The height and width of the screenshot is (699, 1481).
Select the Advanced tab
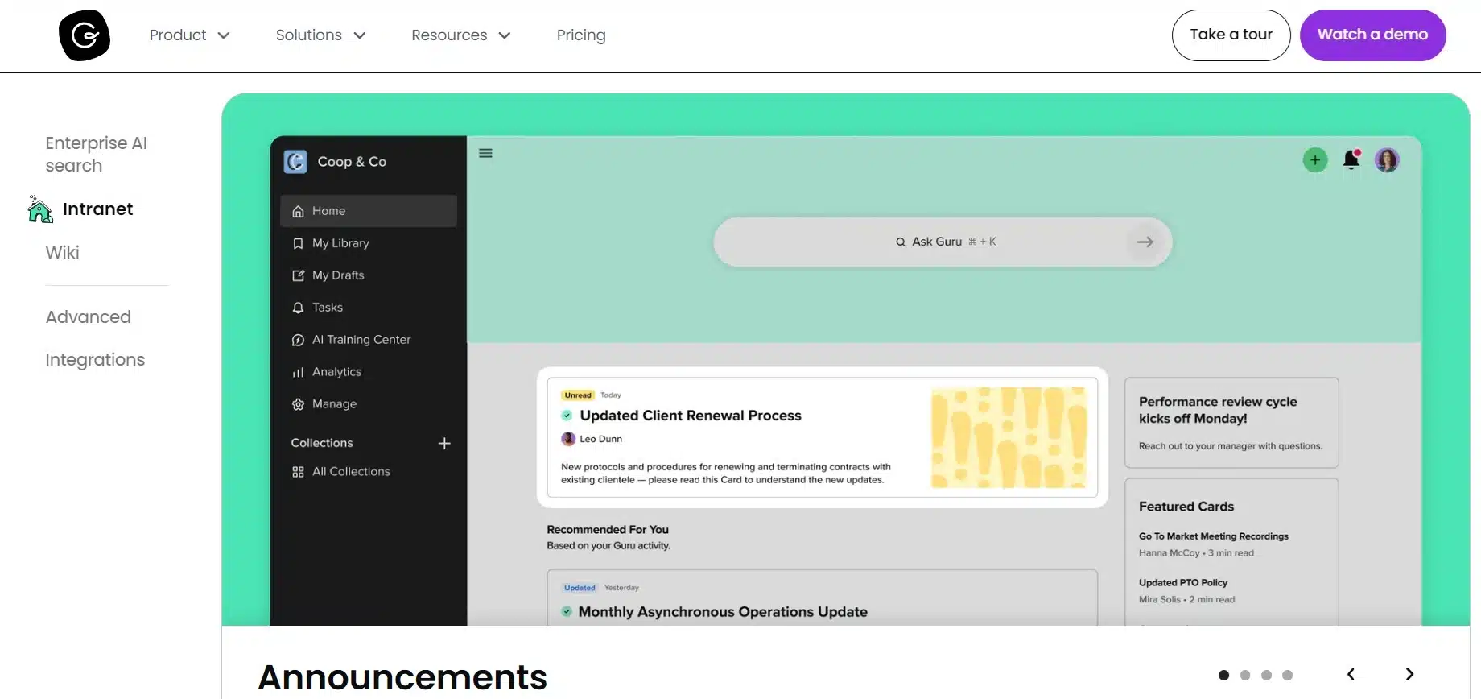pyautogui.click(x=88, y=317)
